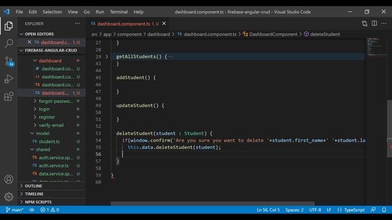Click the remote eye icon in status bar
Screen dimensions: 392x220
[x=32, y=210]
